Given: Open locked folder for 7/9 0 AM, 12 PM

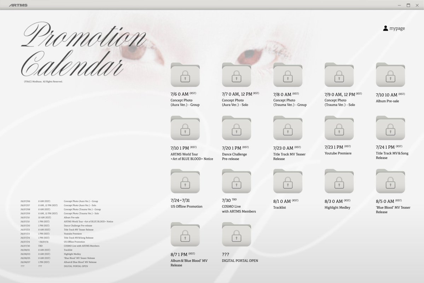Looking at the screenshot, I should [x=339, y=75].
